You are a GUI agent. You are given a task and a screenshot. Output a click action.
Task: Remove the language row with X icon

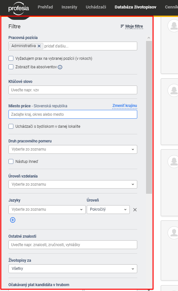click(x=135, y=210)
